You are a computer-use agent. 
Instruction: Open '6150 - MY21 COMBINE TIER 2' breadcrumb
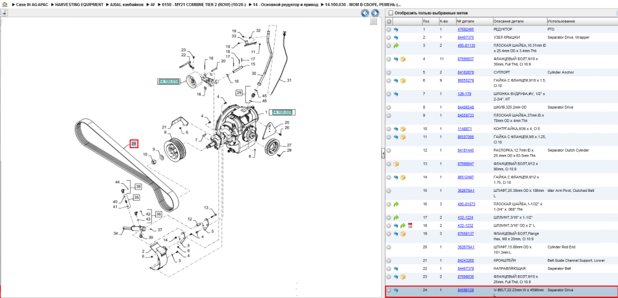tap(204, 5)
